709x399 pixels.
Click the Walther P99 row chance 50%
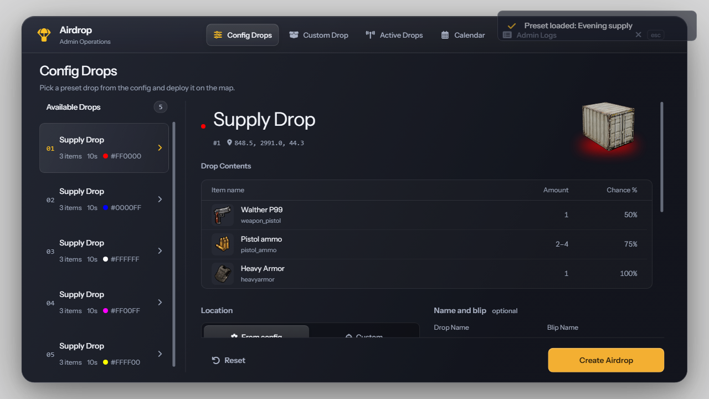tap(630, 215)
